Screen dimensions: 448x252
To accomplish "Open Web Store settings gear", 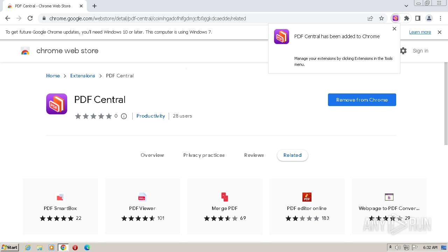I will [x=403, y=51].
